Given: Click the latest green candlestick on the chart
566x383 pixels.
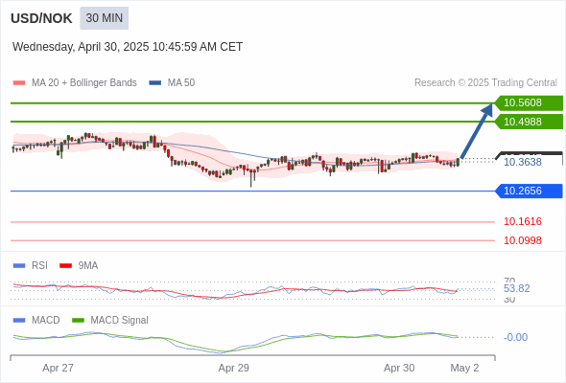Looking at the screenshot, I should click(x=458, y=163).
